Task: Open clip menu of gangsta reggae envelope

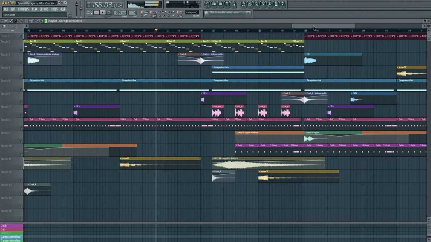Action: pos(237,132)
